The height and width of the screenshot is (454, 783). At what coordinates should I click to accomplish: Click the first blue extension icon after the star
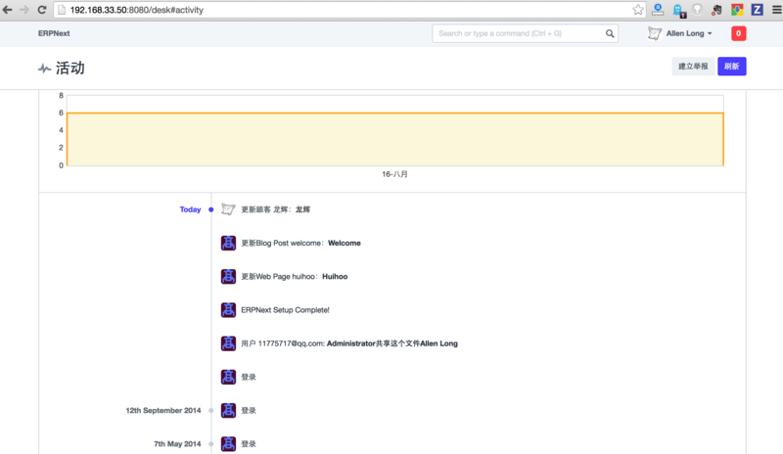point(658,9)
